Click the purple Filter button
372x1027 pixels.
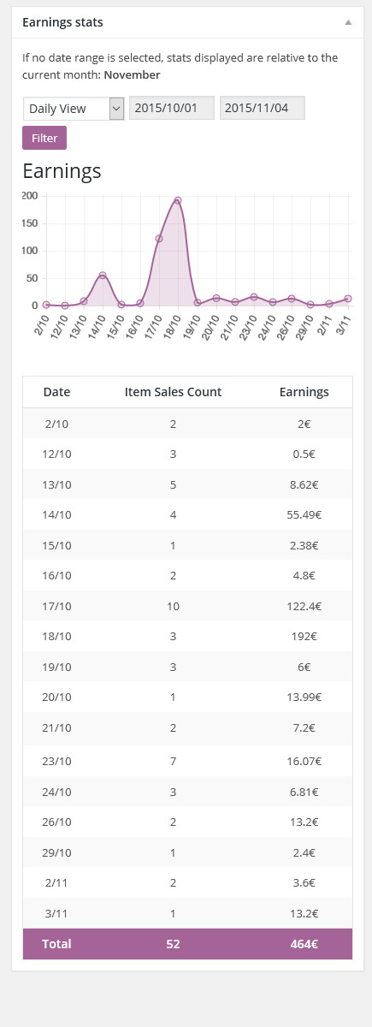[44, 138]
